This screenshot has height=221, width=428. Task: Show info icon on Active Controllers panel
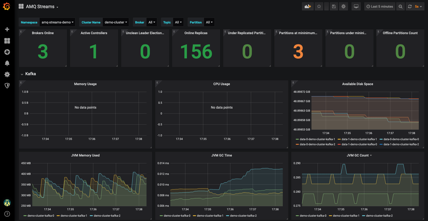point(72,32)
